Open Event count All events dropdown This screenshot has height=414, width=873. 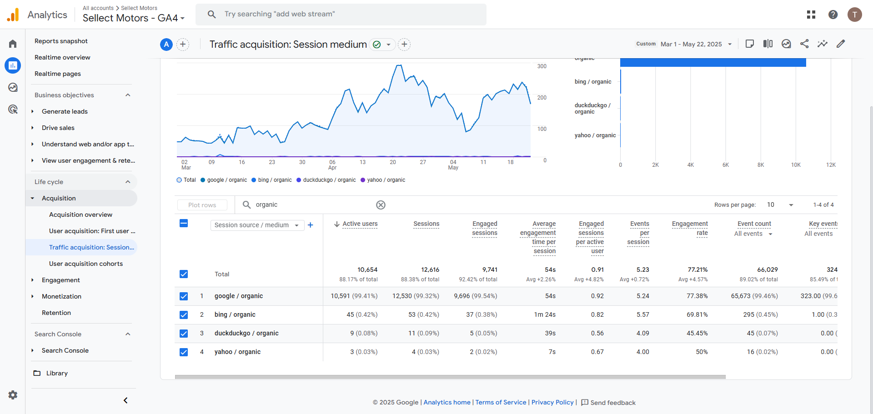pos(754,234)
